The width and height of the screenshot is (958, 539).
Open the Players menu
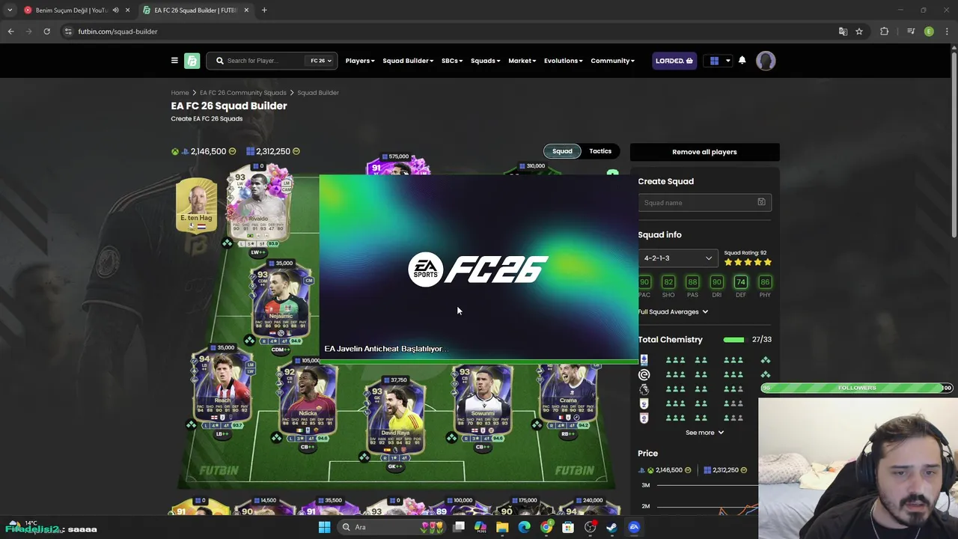[360, 61]
